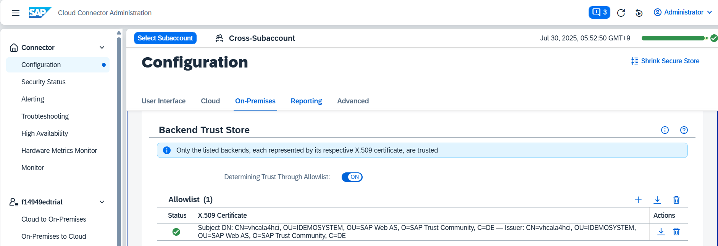Click the Select Subaccount button
This screenshot has height=246, width=718.
coord(165,38)
